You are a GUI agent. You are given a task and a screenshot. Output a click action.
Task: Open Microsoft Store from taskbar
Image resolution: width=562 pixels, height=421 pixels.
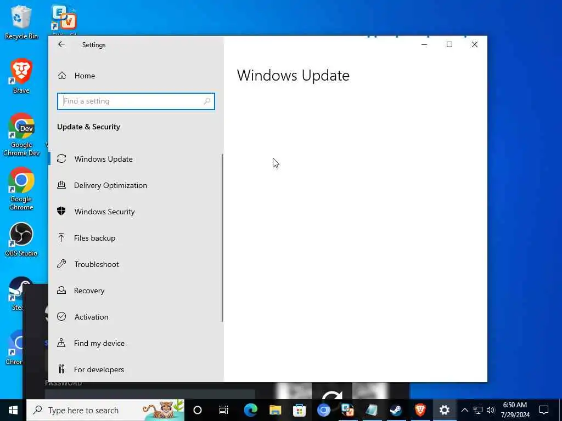299,410
